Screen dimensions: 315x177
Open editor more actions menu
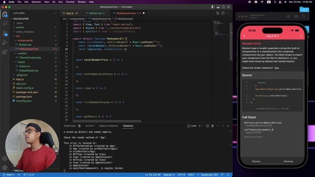(228, 13)
